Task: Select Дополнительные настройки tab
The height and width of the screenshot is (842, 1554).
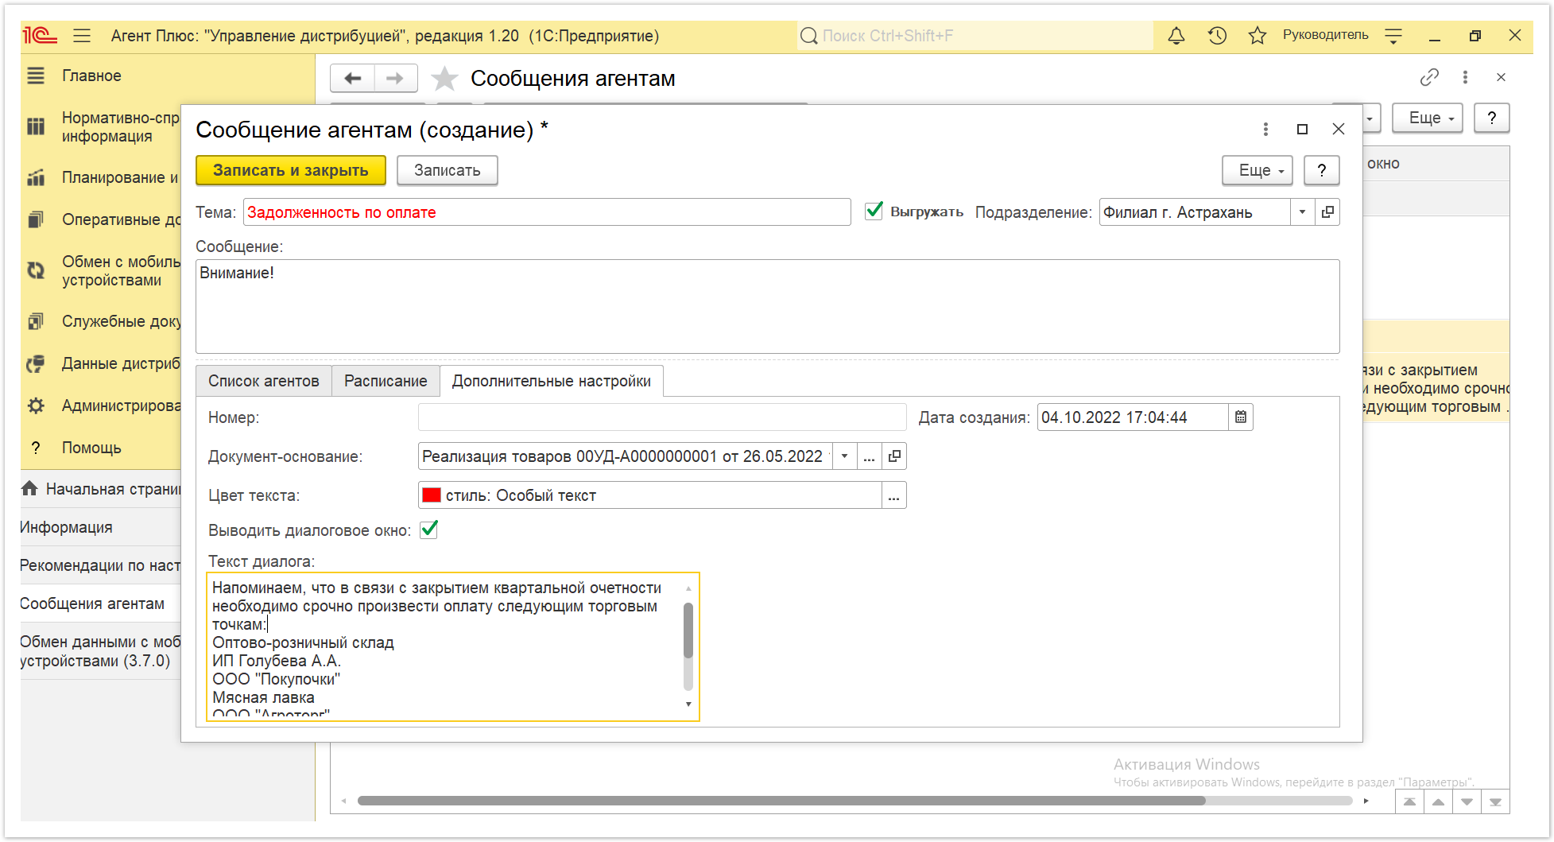Action: click(552, 381)
